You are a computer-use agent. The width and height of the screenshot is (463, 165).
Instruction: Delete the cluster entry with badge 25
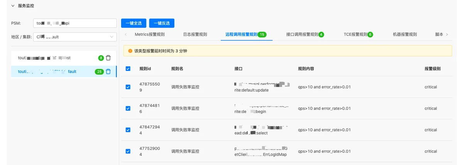pos(108,71)
